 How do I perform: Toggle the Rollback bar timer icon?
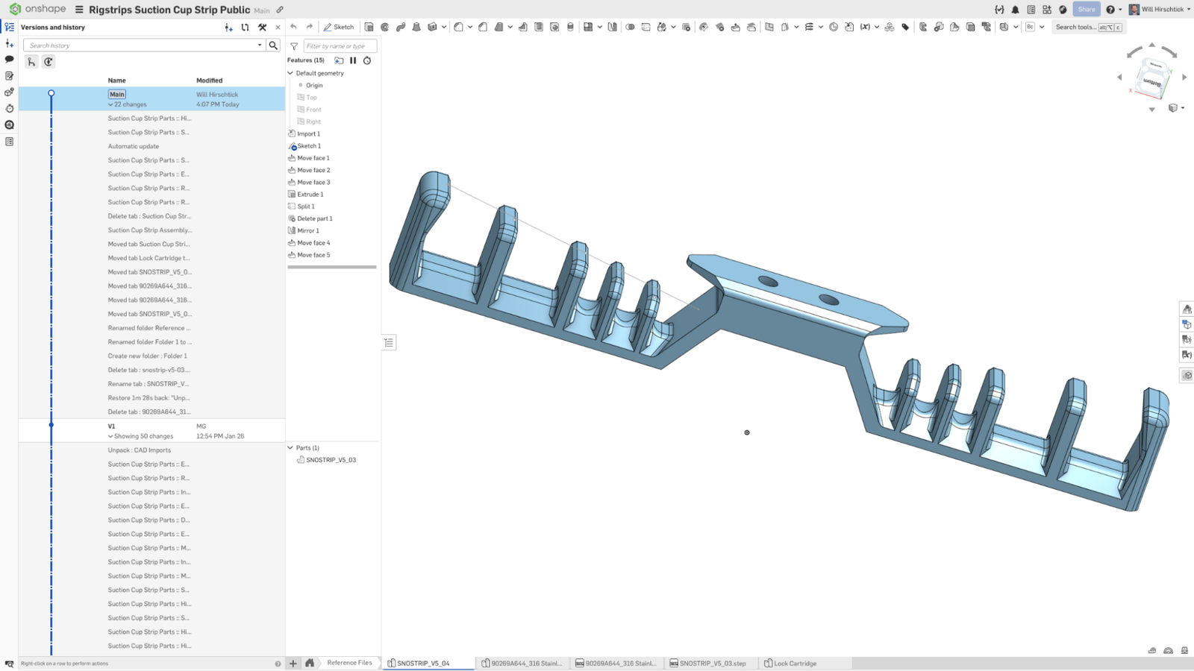(366, 60)
